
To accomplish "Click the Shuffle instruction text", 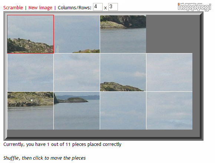I will pyautogui.click(x=44, y=158).
